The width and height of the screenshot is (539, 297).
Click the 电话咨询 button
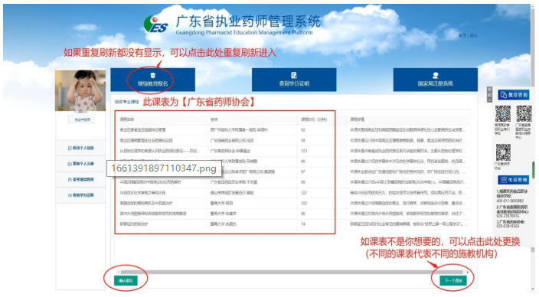point(514,179)
